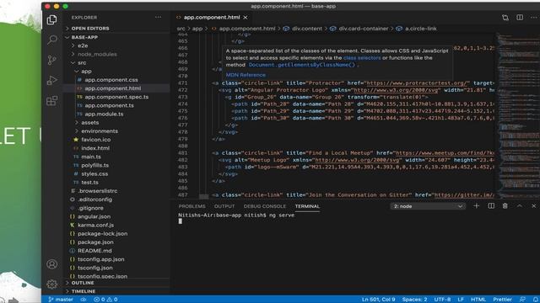Click the synchronize changes status icon
This screenshot has height=303, width=540.
click(83, 300)
